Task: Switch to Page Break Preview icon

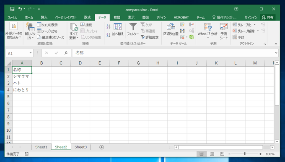Action: click(x=222, y=154)
